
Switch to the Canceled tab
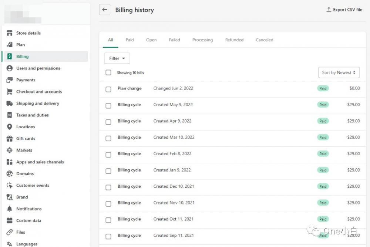(x=265, y=40)
